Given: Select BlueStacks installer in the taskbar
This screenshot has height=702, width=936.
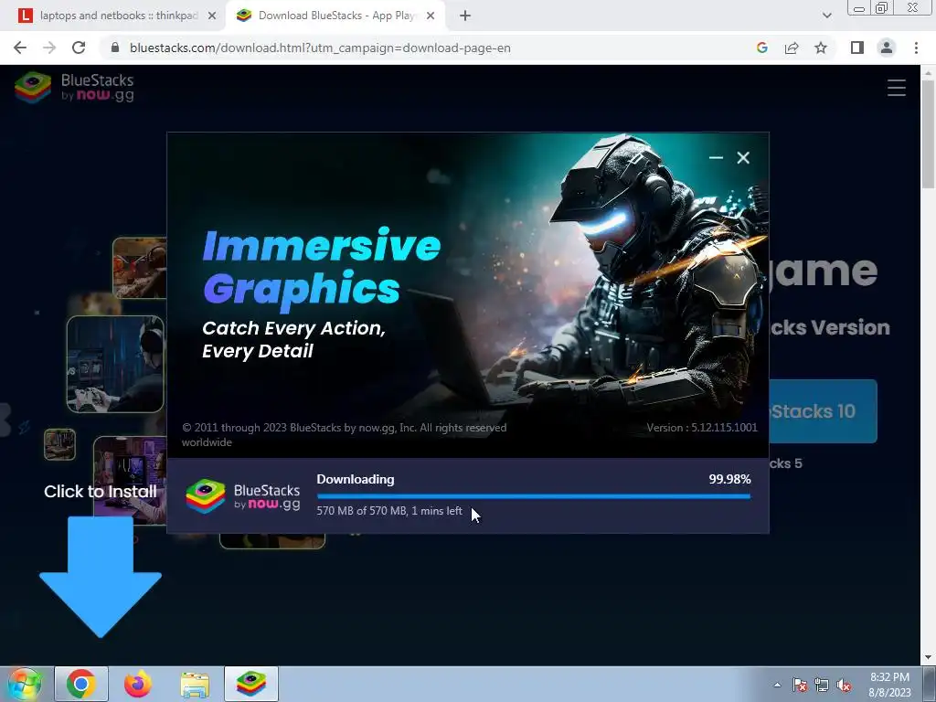Looking at the screenshot, I should 251,684.
